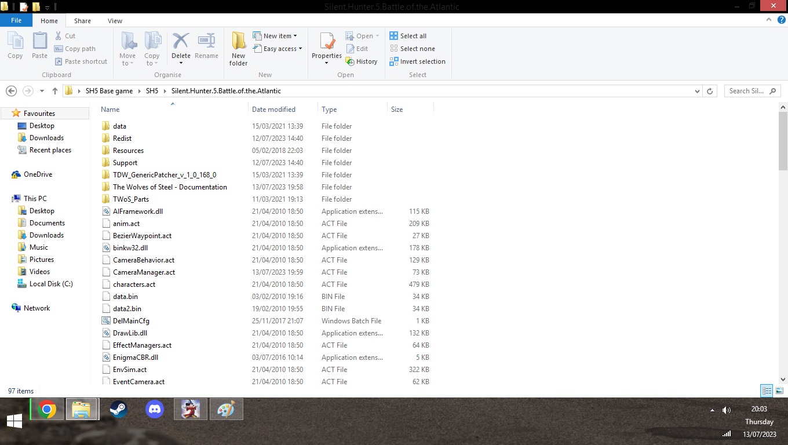Select Copy path in the ribbon
This screenshot has width=788, height=445.
75,49
